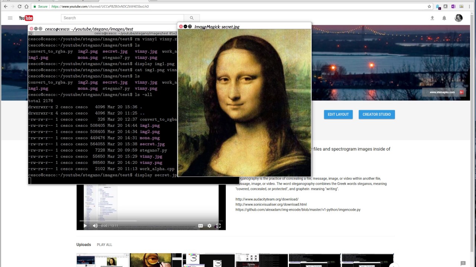Viewport: 476px width, 267px height.
Task: Click the video progress bar
Action: pyautogui.click(x=151, y=221)
